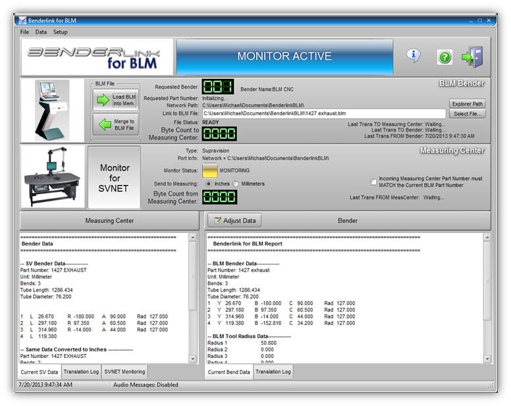
Task: Click the measuring center table image
Action: (53, 178)
